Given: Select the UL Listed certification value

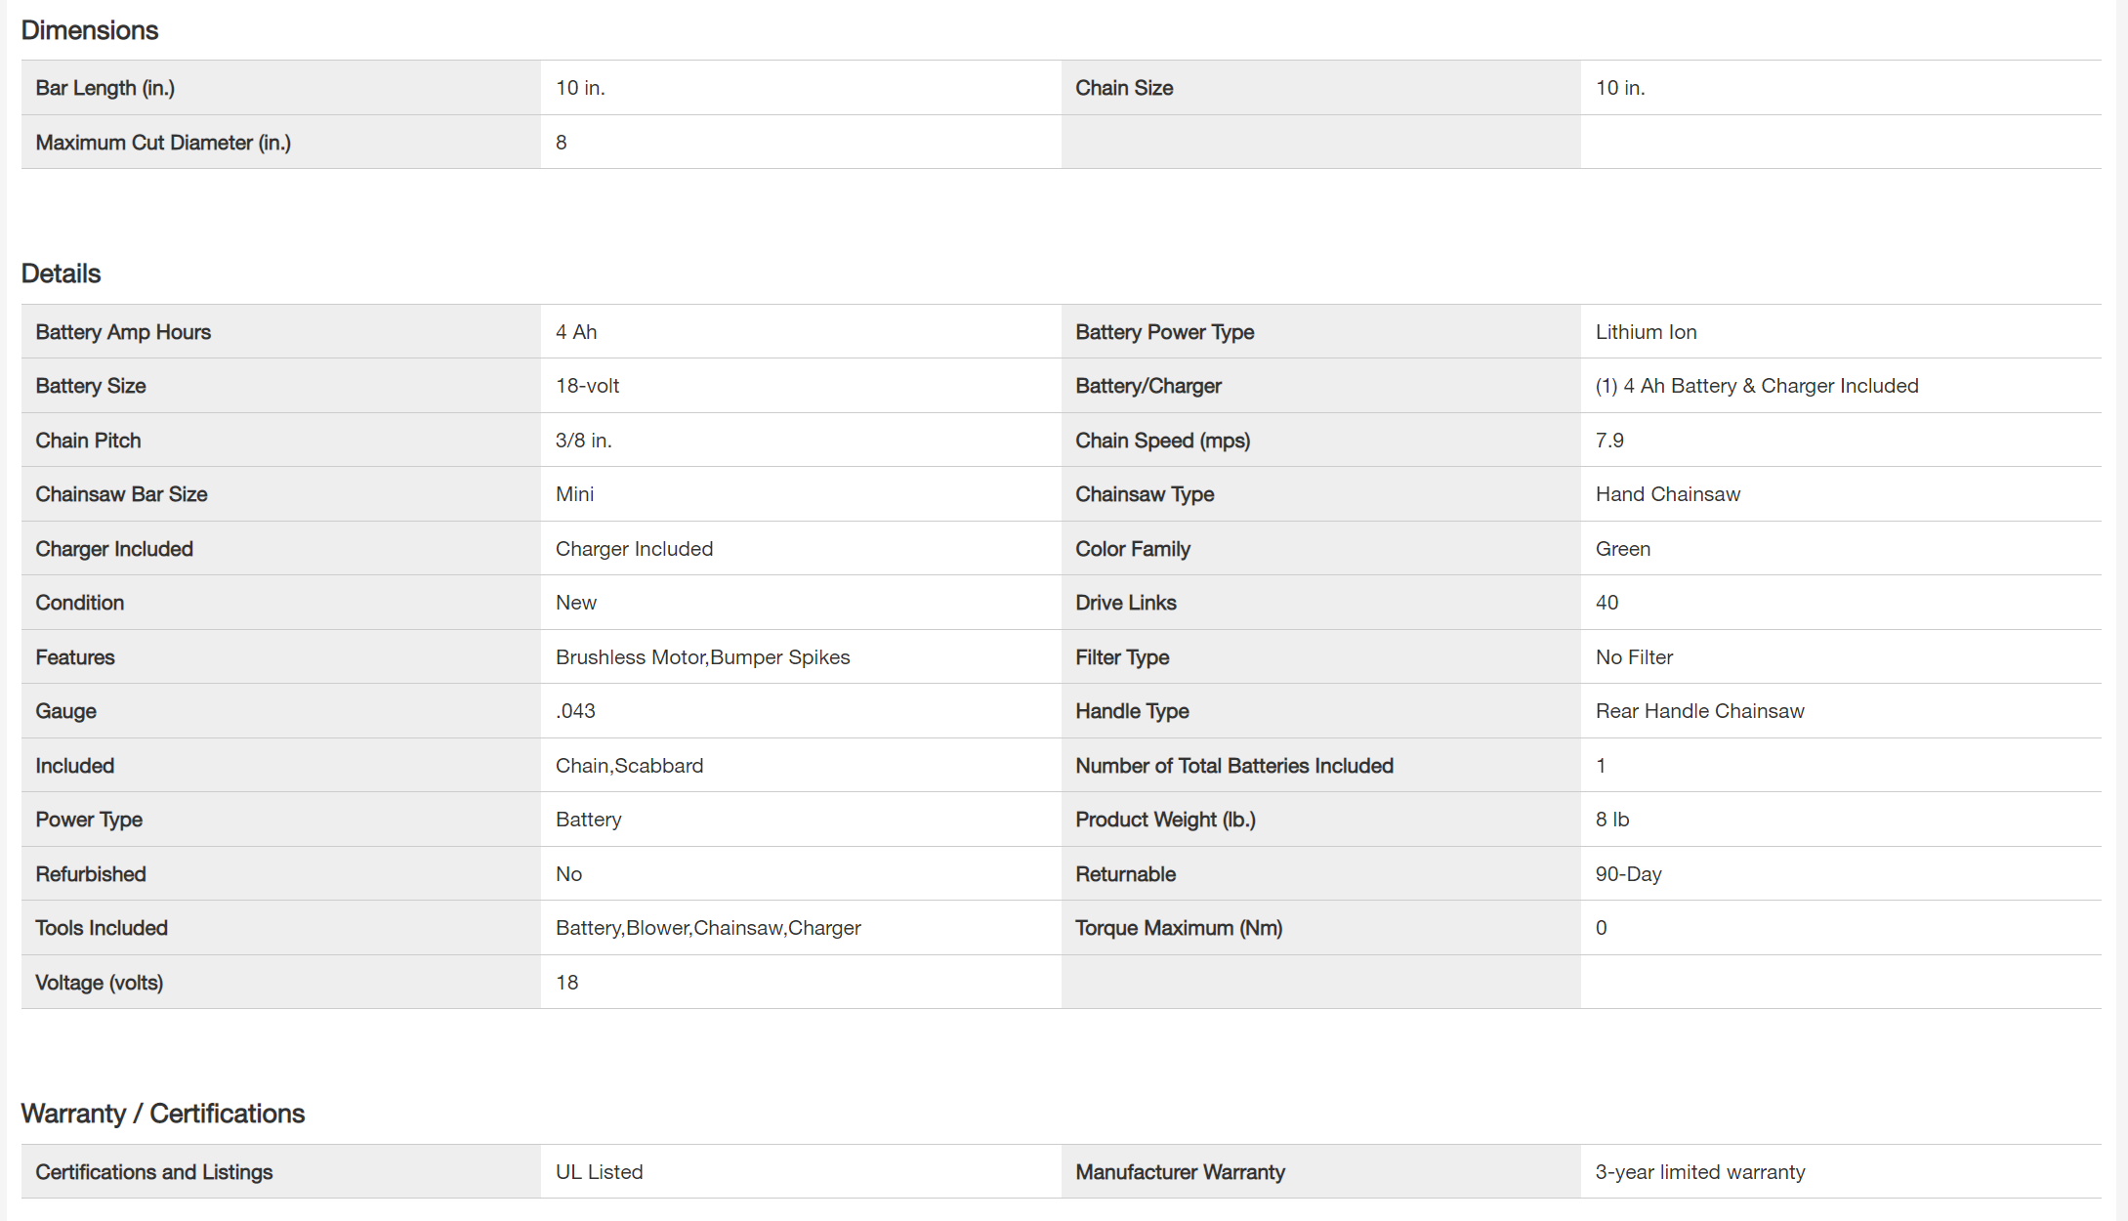Looking at the screenshot, I should coord(599,1172).
